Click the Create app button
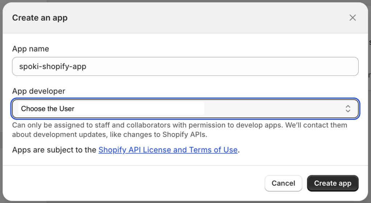This screenshot has width=371, height=203. click(x=332, y=183)
